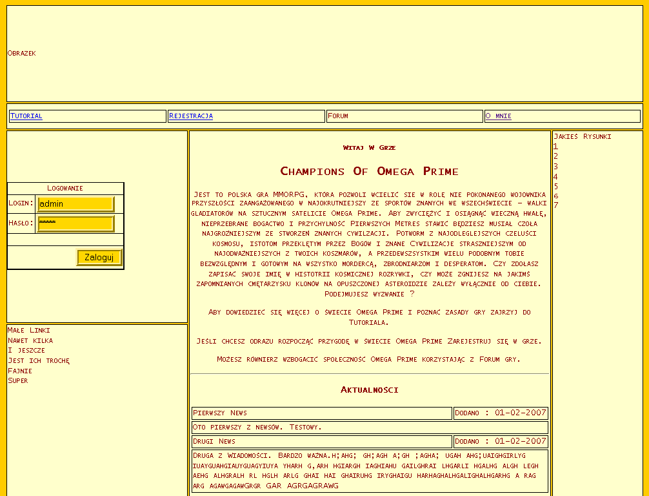This screenshot has height=496, width=649.
Task: Open drawing number 1 in right panel
Action: click(555, 147)
